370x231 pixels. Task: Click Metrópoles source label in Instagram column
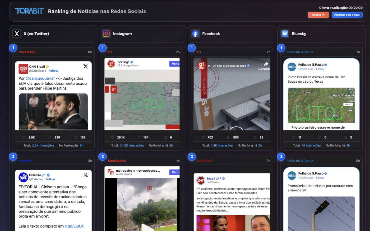point(117,161)
